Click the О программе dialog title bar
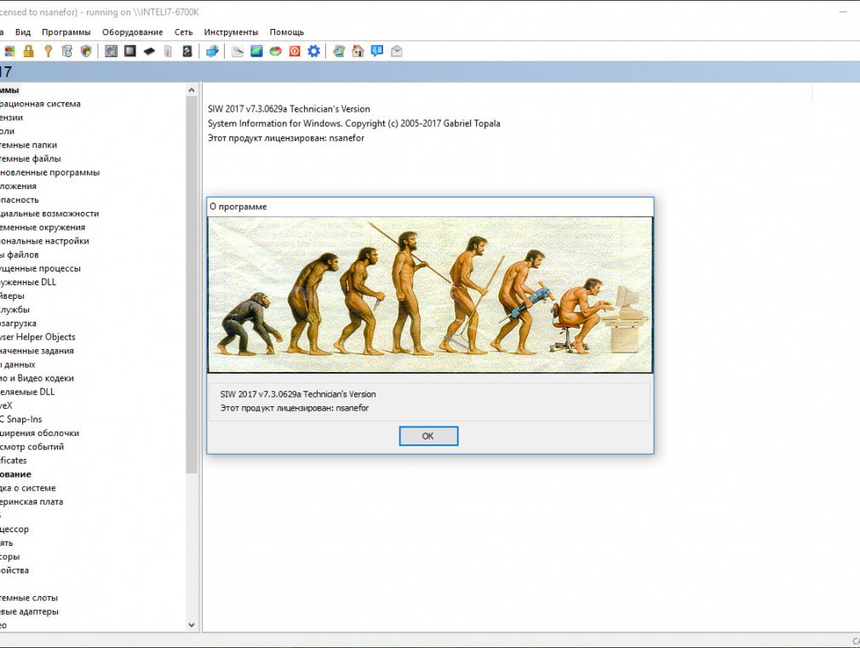This screenshot has height=648, width=860. tap(431, 207)
